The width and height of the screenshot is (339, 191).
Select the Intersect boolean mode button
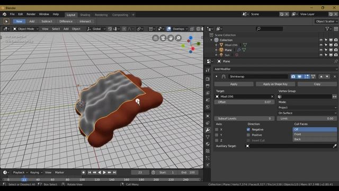85,21
